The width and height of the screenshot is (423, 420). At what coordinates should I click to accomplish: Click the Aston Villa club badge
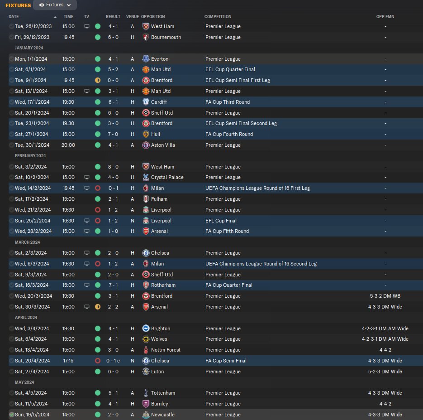pos(146,145)
